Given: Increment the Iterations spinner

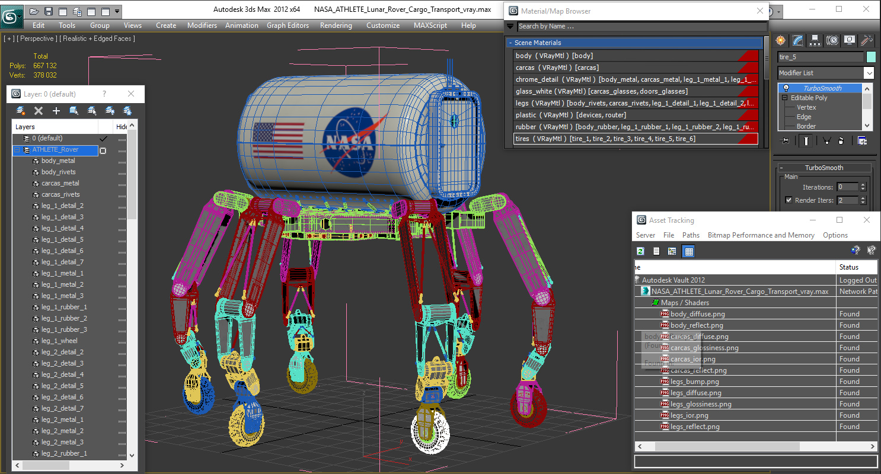Looking at the screenshot, I should click(x=863, y=185).
